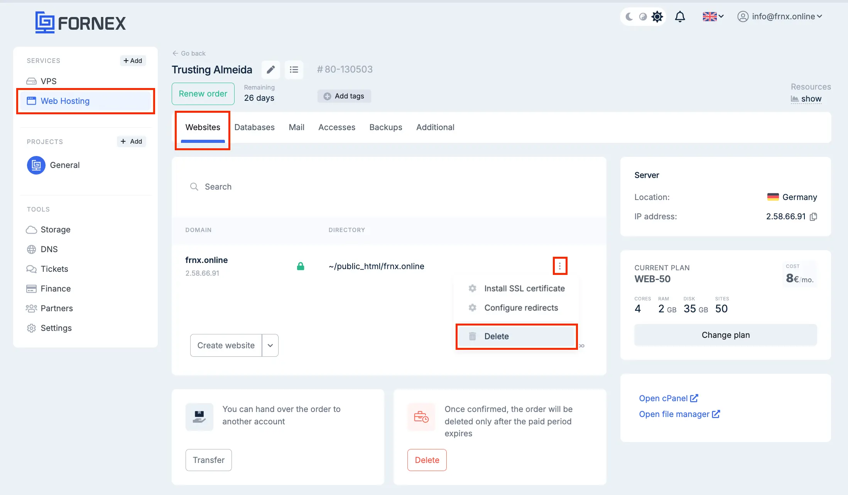848x495 pixels.
Task: Click the Tickets chat icon
Action: pos(31,269)
